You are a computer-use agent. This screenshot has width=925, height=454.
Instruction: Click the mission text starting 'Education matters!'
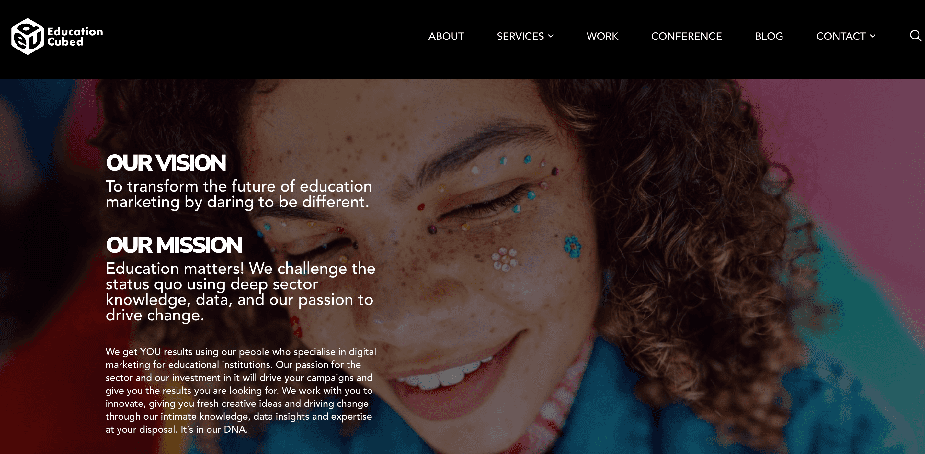(241, 292)
